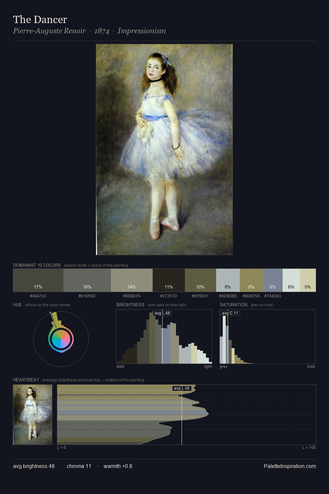The height and width of the screenshot is (494, 329).
Task: Click the 'L = 0' heartbeat axis label
Action: [x=62, y=447]
